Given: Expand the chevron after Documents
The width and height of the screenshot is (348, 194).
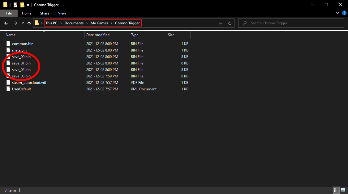Looking at the screenshot, I should coord(87,23).
